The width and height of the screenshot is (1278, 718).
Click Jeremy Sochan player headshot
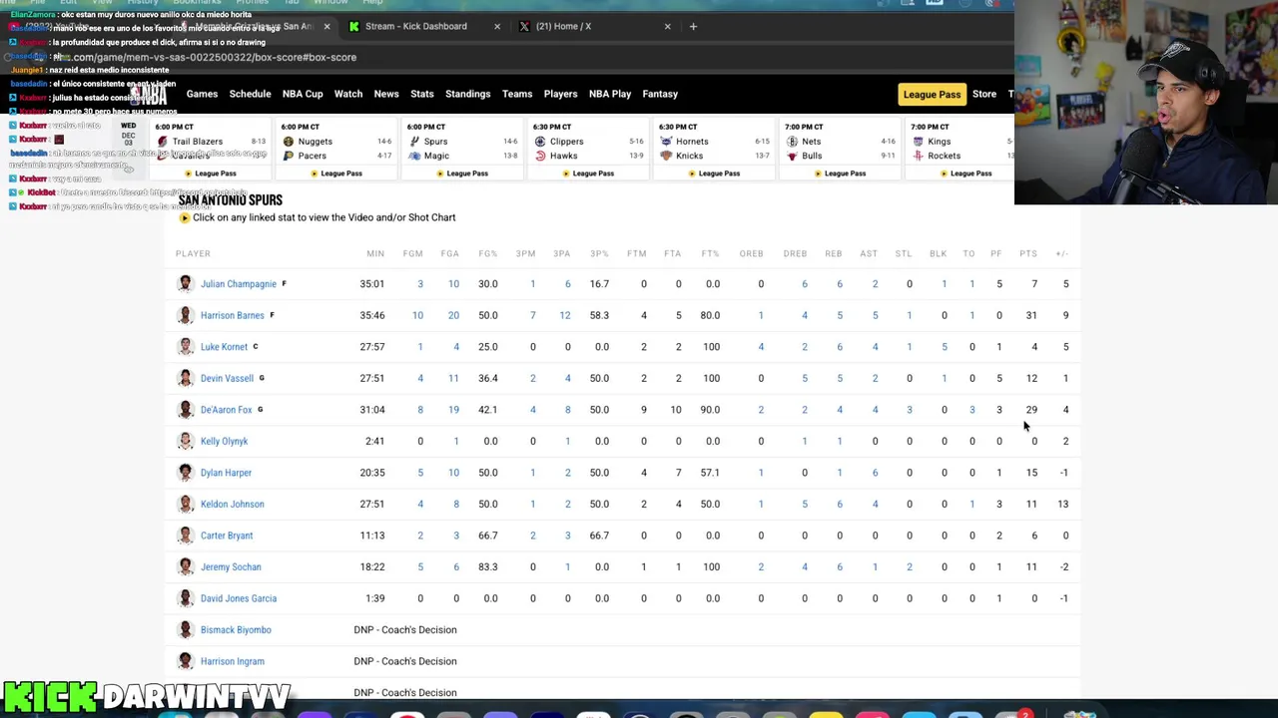click(185, 566)
